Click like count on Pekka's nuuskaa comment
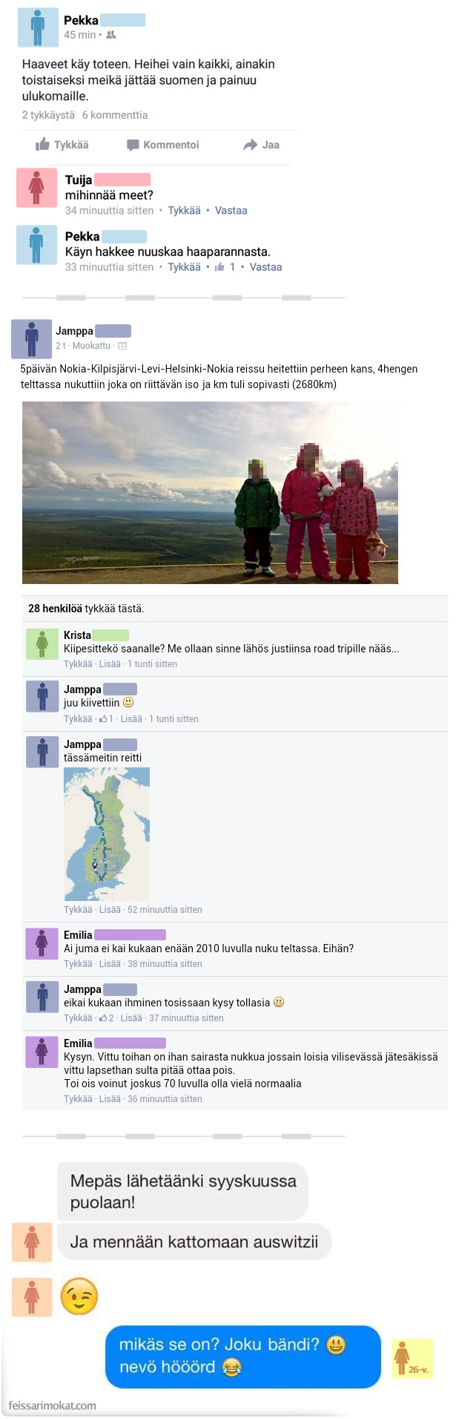The width and height of the screenshot is (456, 1419). click(225, 267)
